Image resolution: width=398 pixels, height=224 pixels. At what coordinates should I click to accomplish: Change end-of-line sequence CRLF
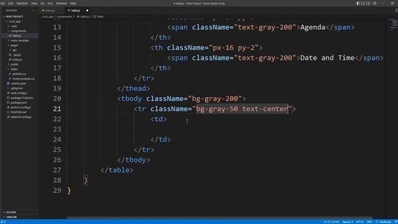pyautogui.click(x=369, y=222)
